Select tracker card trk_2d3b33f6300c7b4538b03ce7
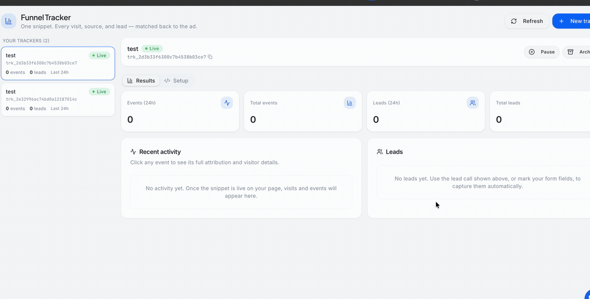 (58, 64)
